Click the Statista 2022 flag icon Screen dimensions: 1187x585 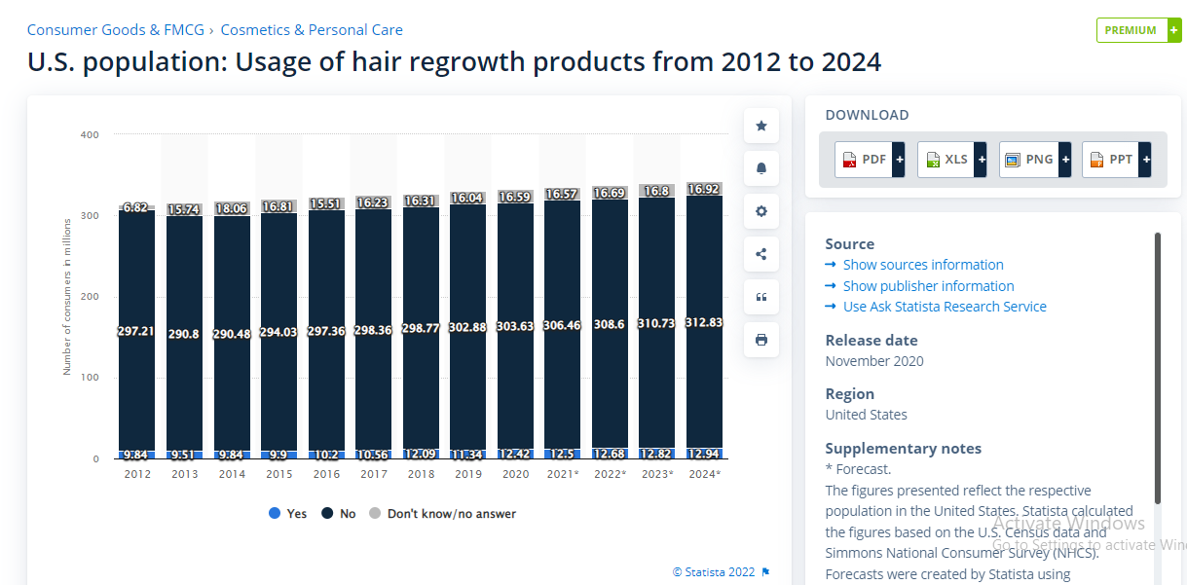765,572
